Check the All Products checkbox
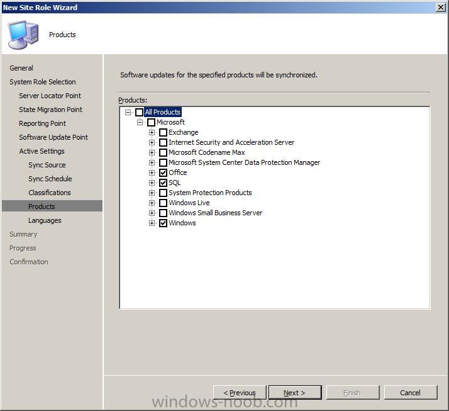This screenshot has height=411, width=449. pyautogui.click(x=140, y=112)
